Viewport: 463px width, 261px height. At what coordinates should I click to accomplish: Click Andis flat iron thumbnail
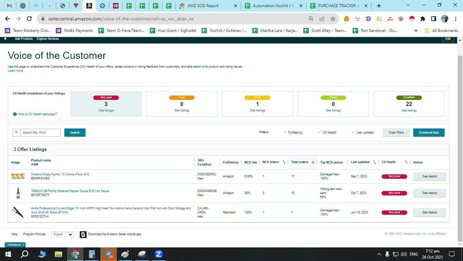click(x=18, y=212)
